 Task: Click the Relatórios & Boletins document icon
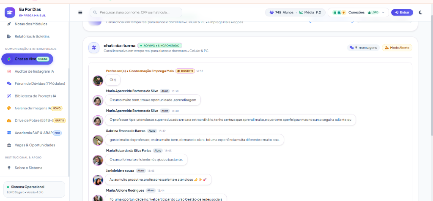tap(9, 36)
